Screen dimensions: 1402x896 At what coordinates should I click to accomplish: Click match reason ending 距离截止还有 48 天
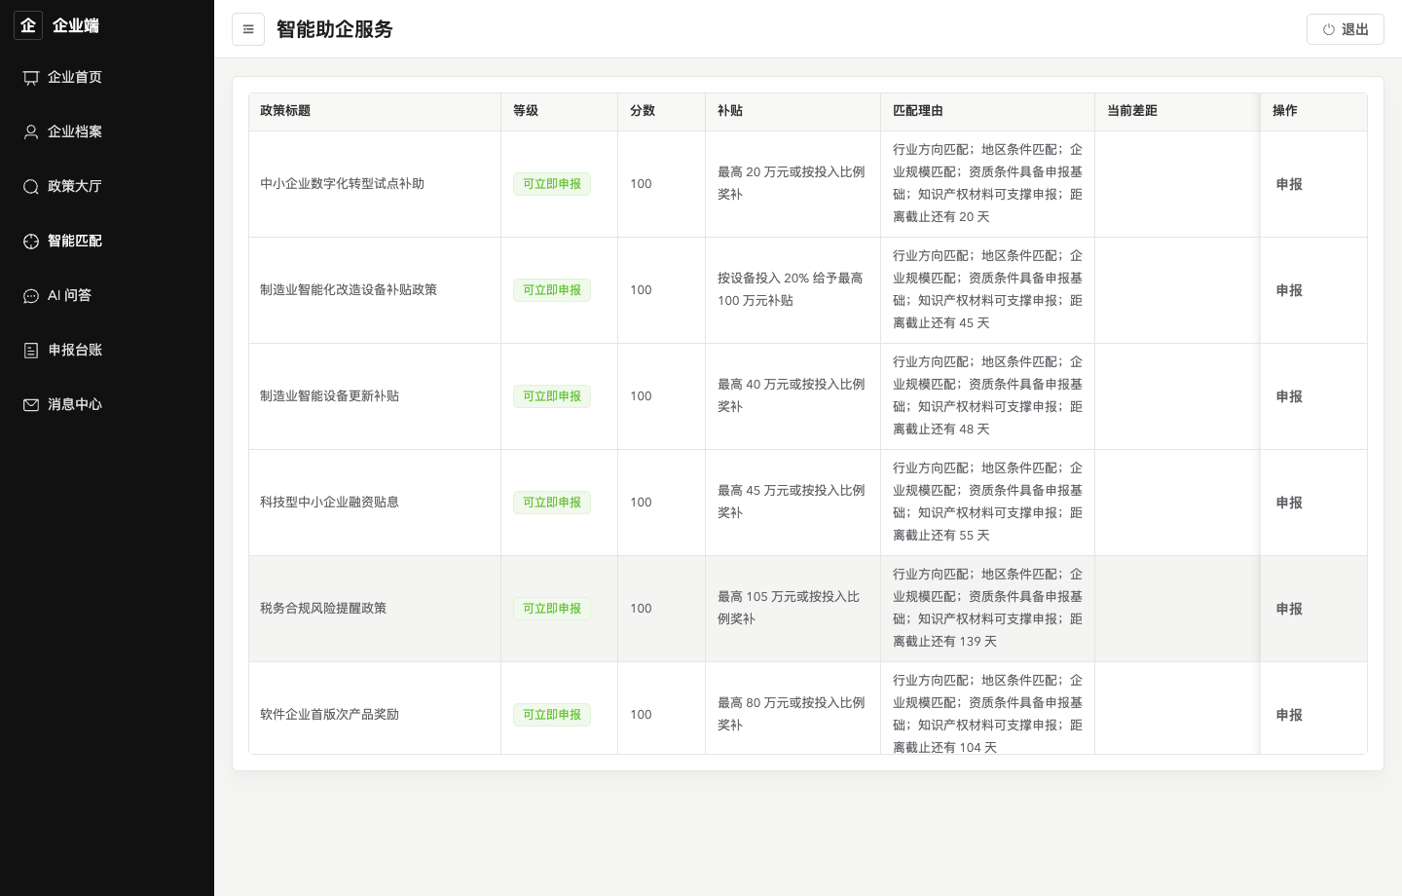987,395
